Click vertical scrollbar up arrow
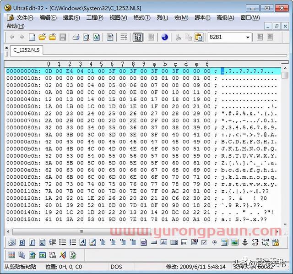This screenshot has width=293, height=274. 285,68
